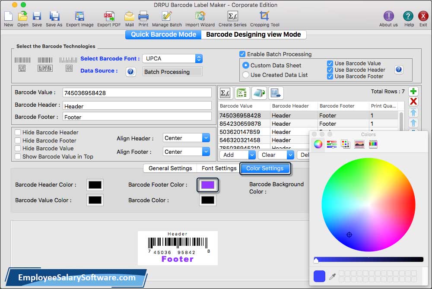Open the Font Settings tab

point(219,168)
